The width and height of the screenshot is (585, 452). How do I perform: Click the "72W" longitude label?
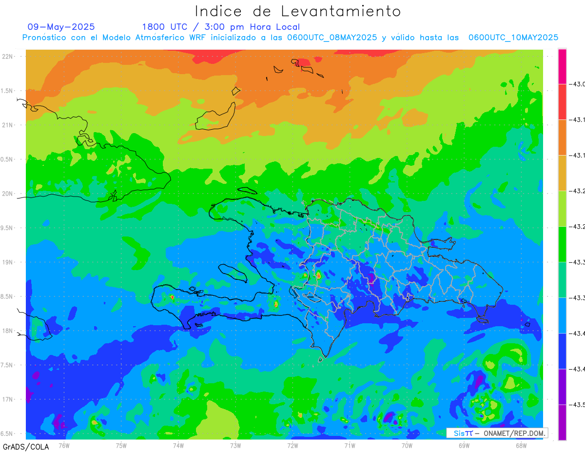click(x=292, y=445)
